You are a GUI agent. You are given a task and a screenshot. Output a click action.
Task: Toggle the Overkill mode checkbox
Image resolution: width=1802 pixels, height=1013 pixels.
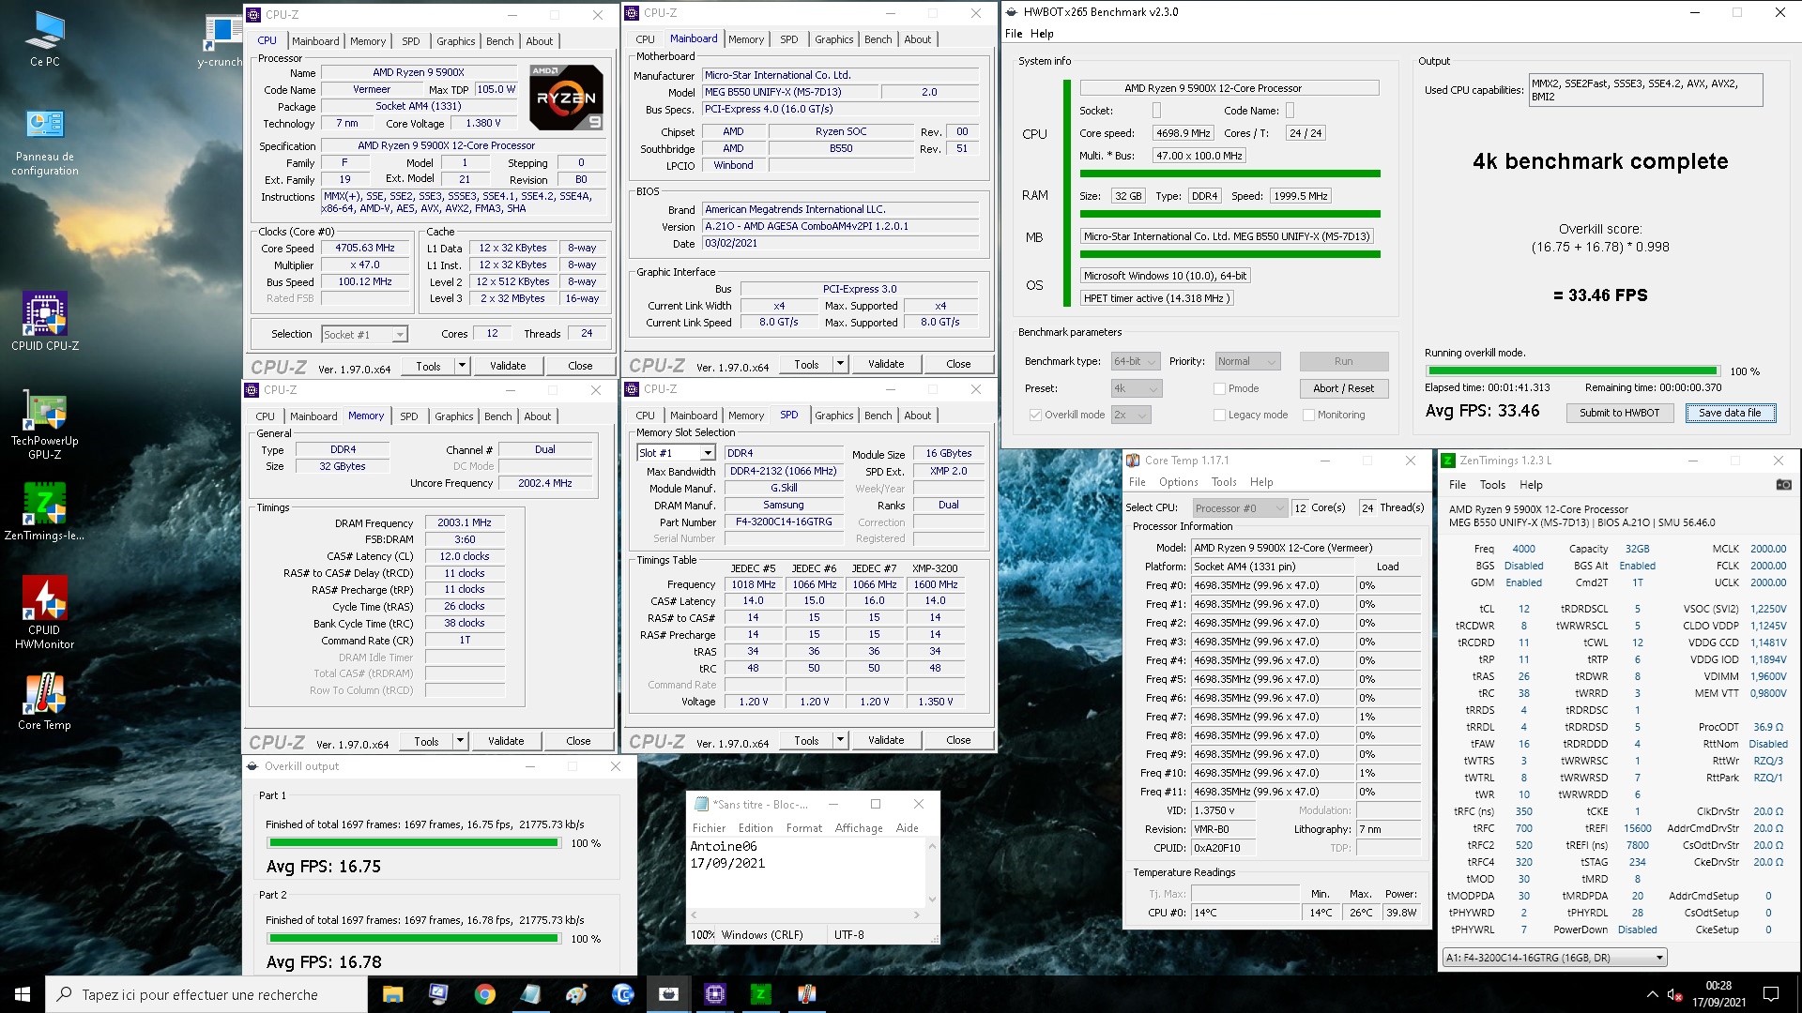[x=1035, y=415]
